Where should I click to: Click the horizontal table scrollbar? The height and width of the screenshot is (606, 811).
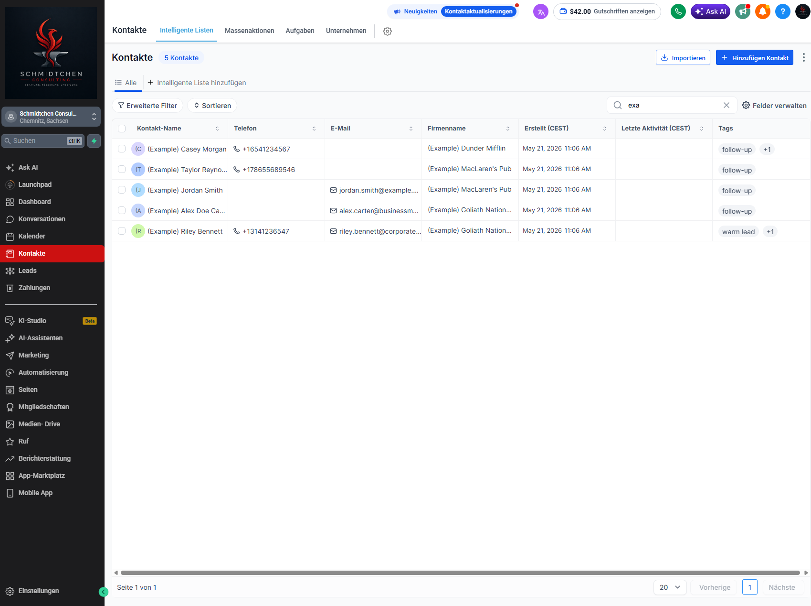pyautogui.click(x=460, y=573)
